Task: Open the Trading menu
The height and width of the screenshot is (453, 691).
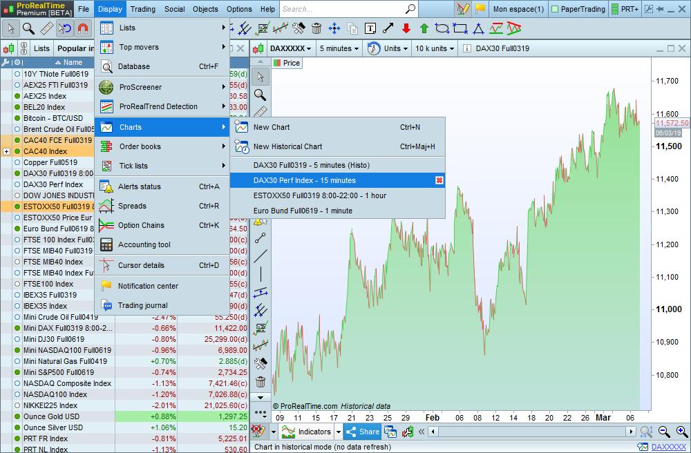Action: (x=143, y=9)
